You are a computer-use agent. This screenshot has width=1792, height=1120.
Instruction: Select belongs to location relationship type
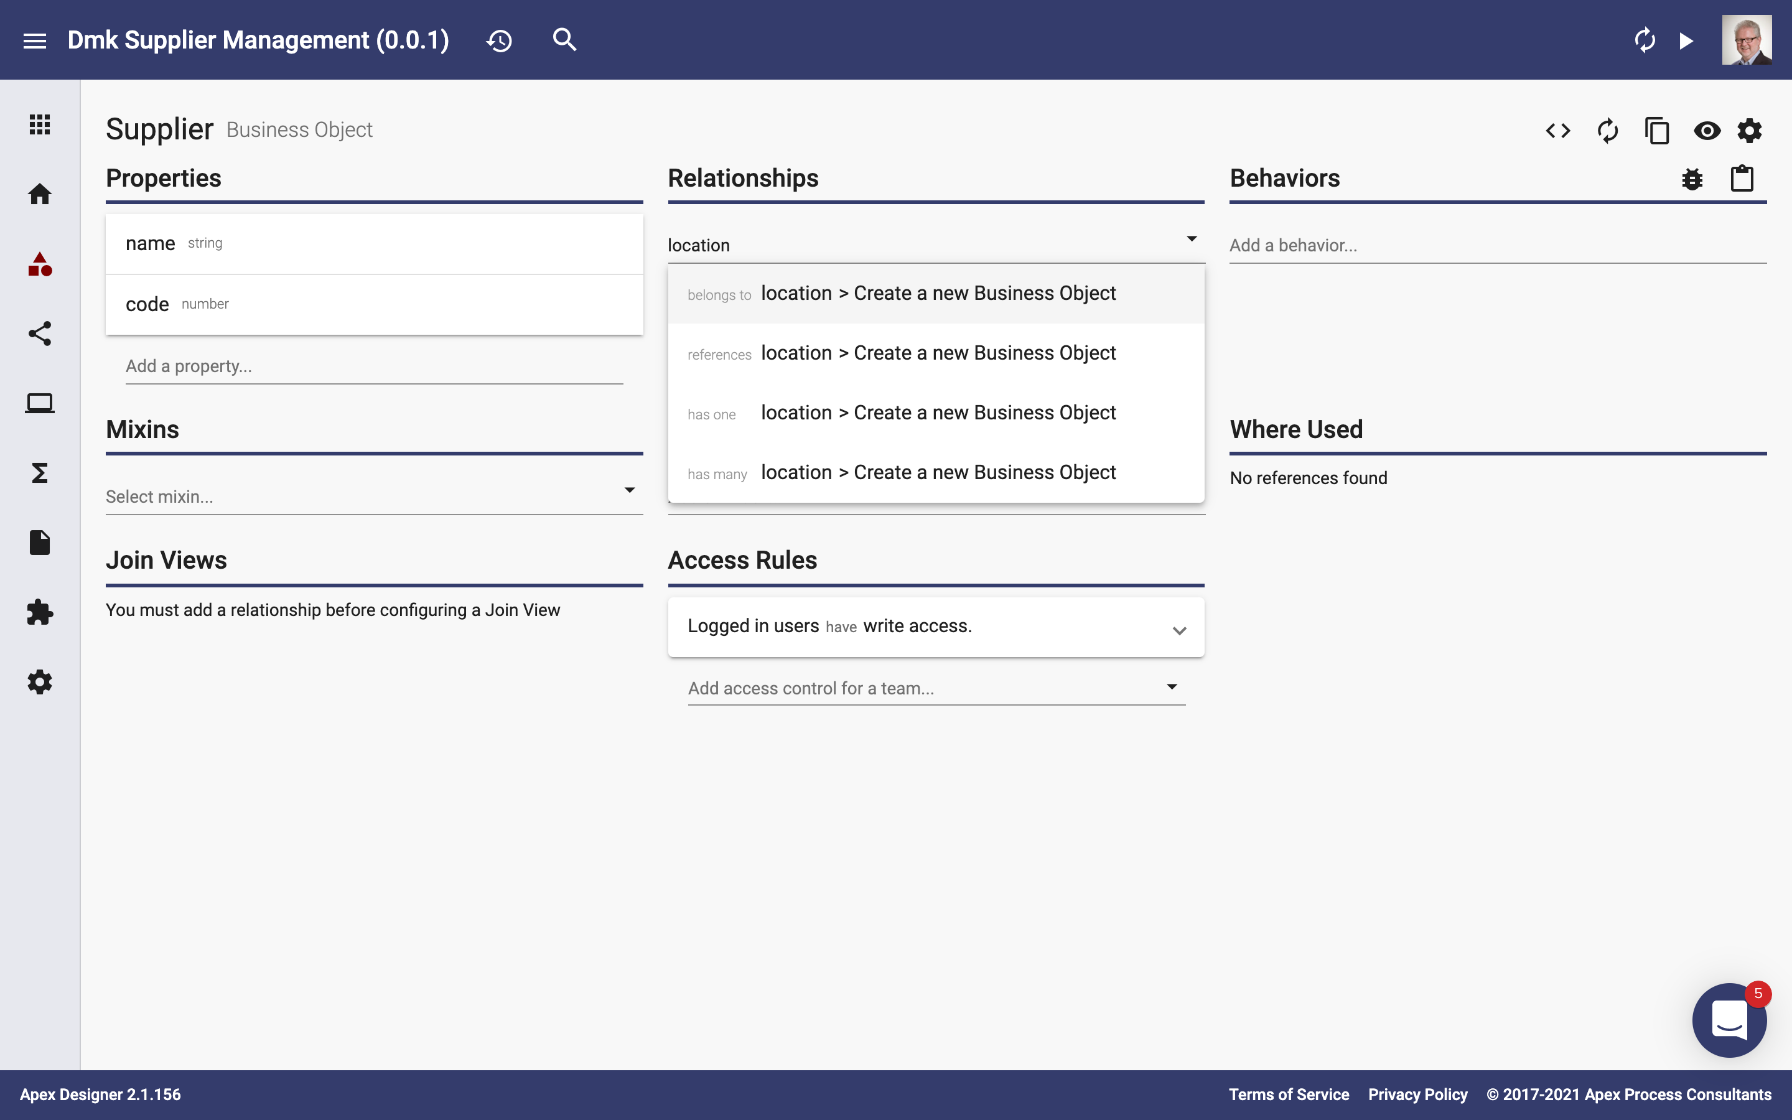pos(935,293)
